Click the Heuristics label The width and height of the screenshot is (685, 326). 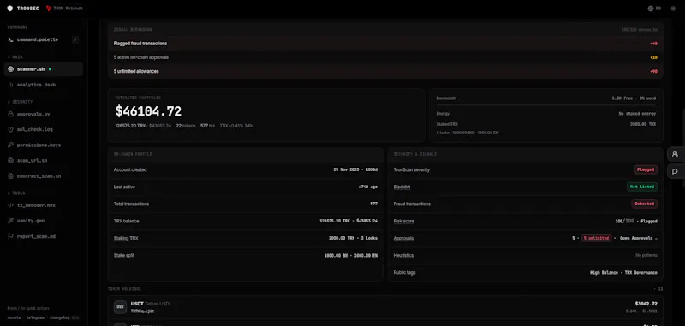coord(403,255)
